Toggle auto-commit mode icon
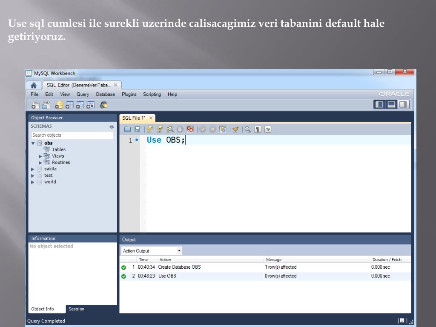Screen dimensions: 436x327 (x=223, y=129)
